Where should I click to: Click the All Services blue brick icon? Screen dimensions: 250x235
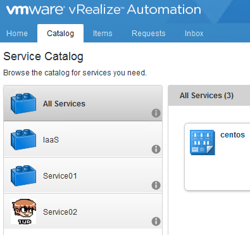[23, 103]
